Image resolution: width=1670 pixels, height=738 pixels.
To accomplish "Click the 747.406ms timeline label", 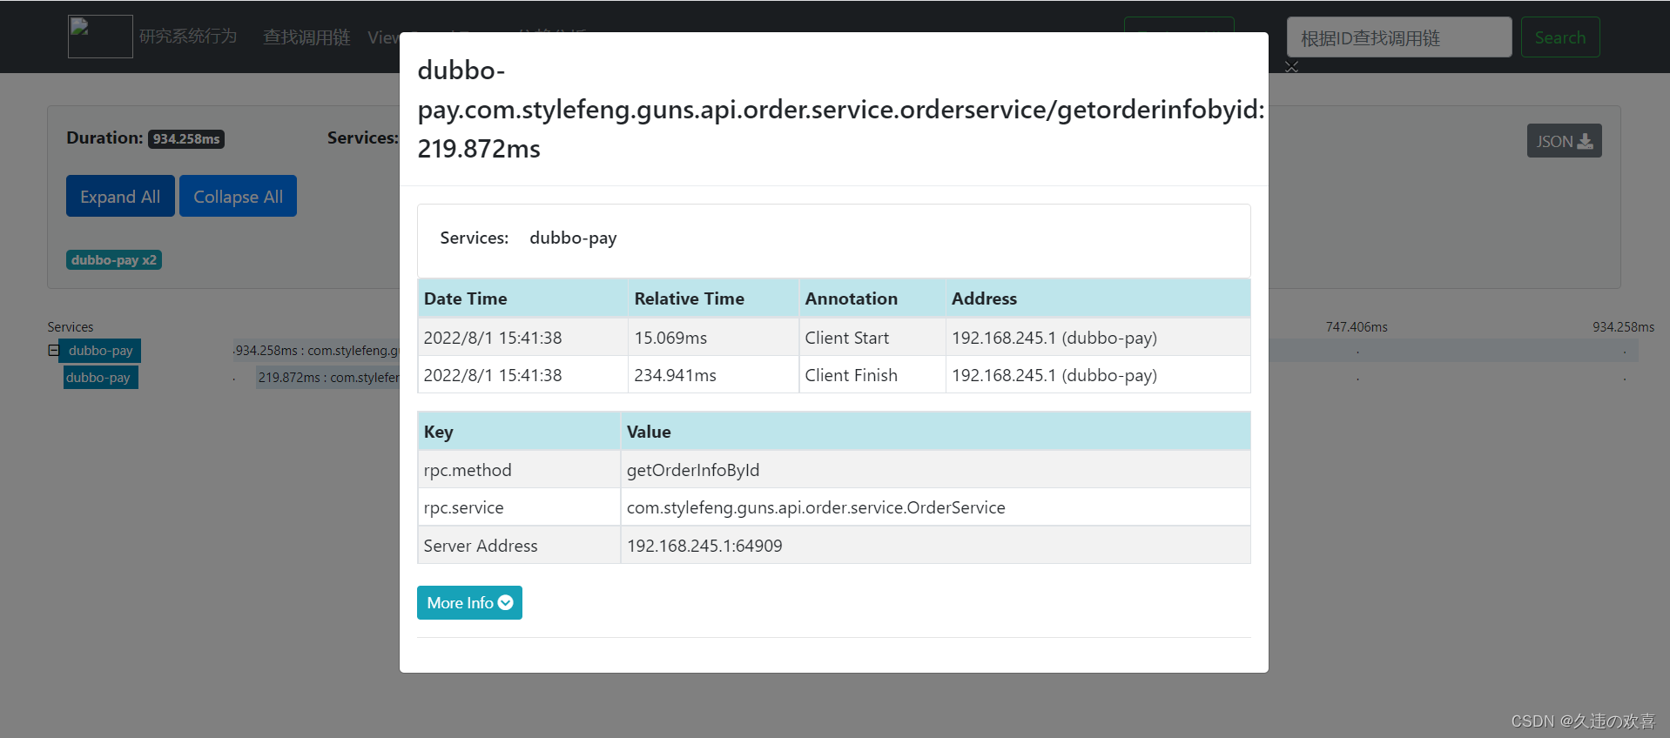I will tap(1357, 327).
